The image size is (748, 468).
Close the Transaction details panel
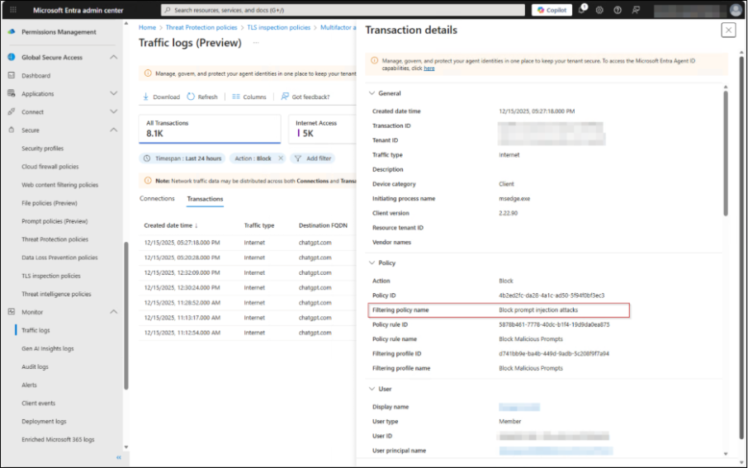pos(728,30)
